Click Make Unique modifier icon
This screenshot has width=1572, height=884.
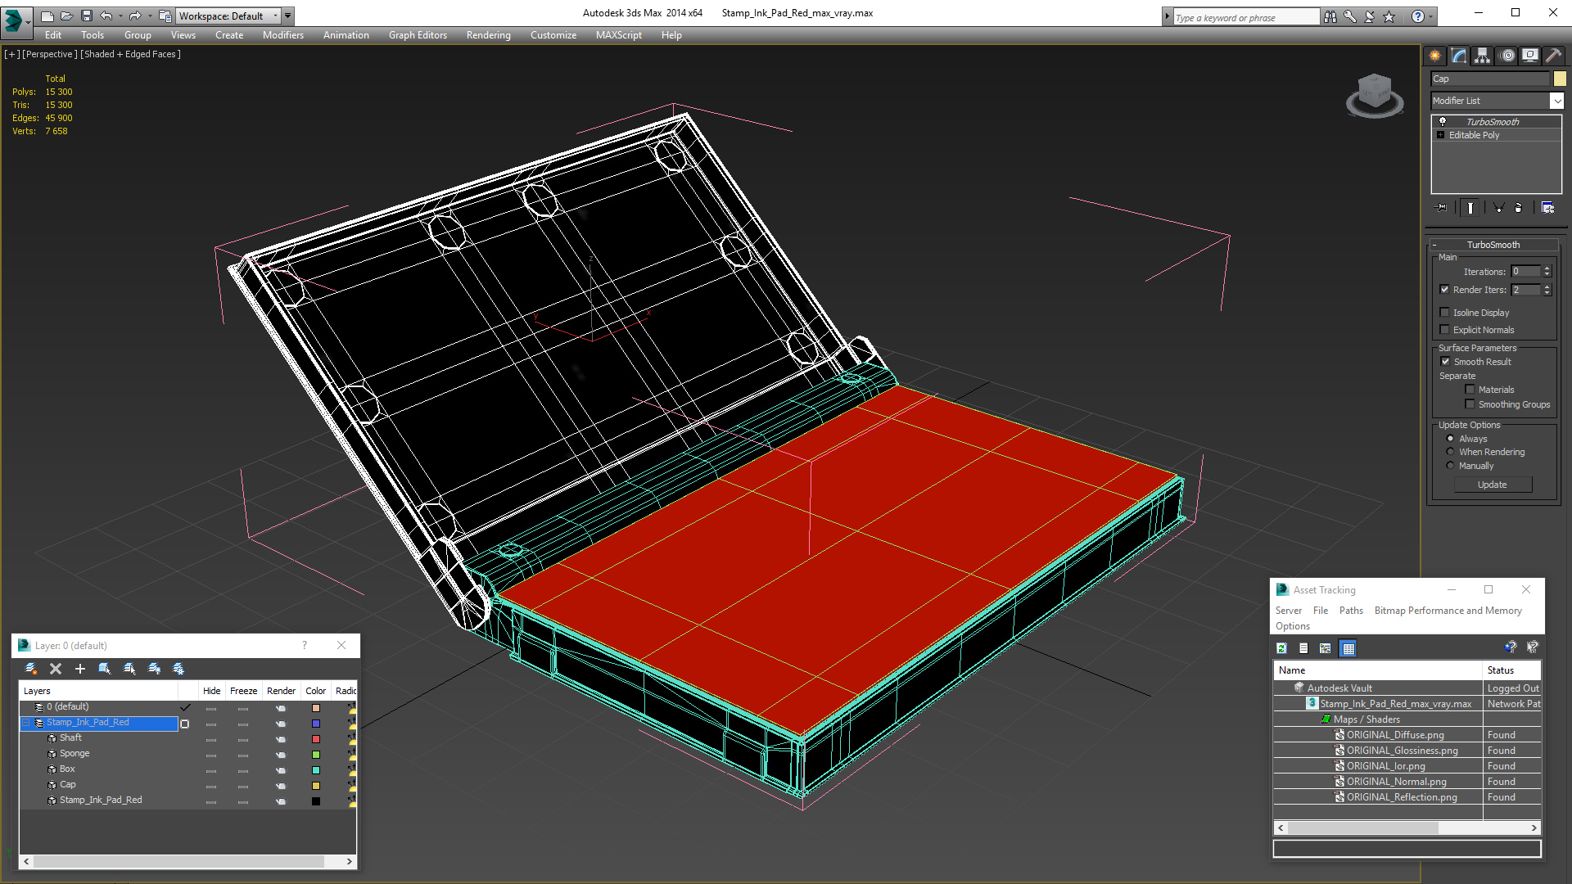point(1498,208)
